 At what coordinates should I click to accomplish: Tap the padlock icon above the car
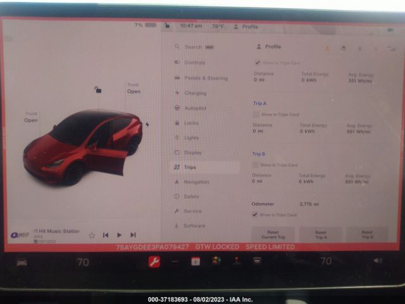pyautogui.click(x=98, y=90)
